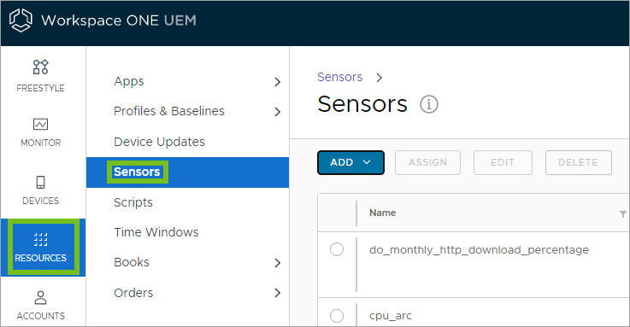
Task: Select the cpu_arc sensor radio button
Action: pos(337,316)
